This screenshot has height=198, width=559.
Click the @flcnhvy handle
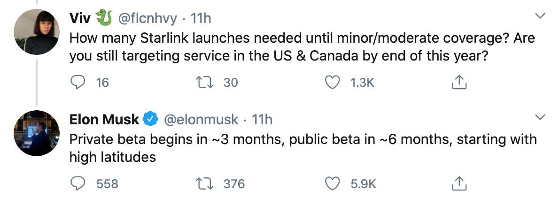147,18
